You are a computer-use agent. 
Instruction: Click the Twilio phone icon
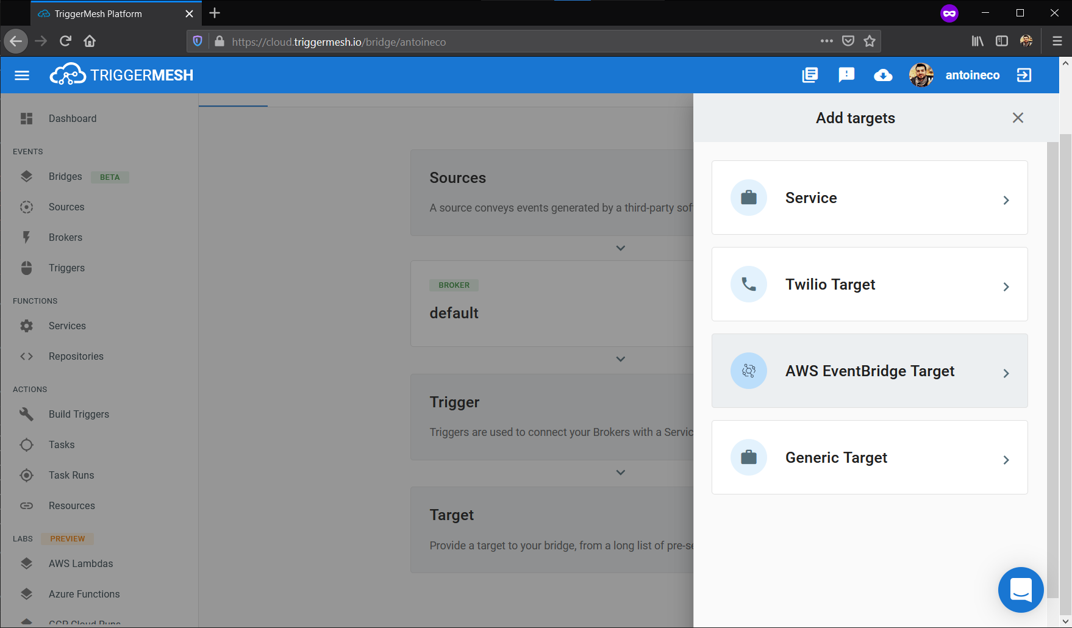(x=749, y=284)
